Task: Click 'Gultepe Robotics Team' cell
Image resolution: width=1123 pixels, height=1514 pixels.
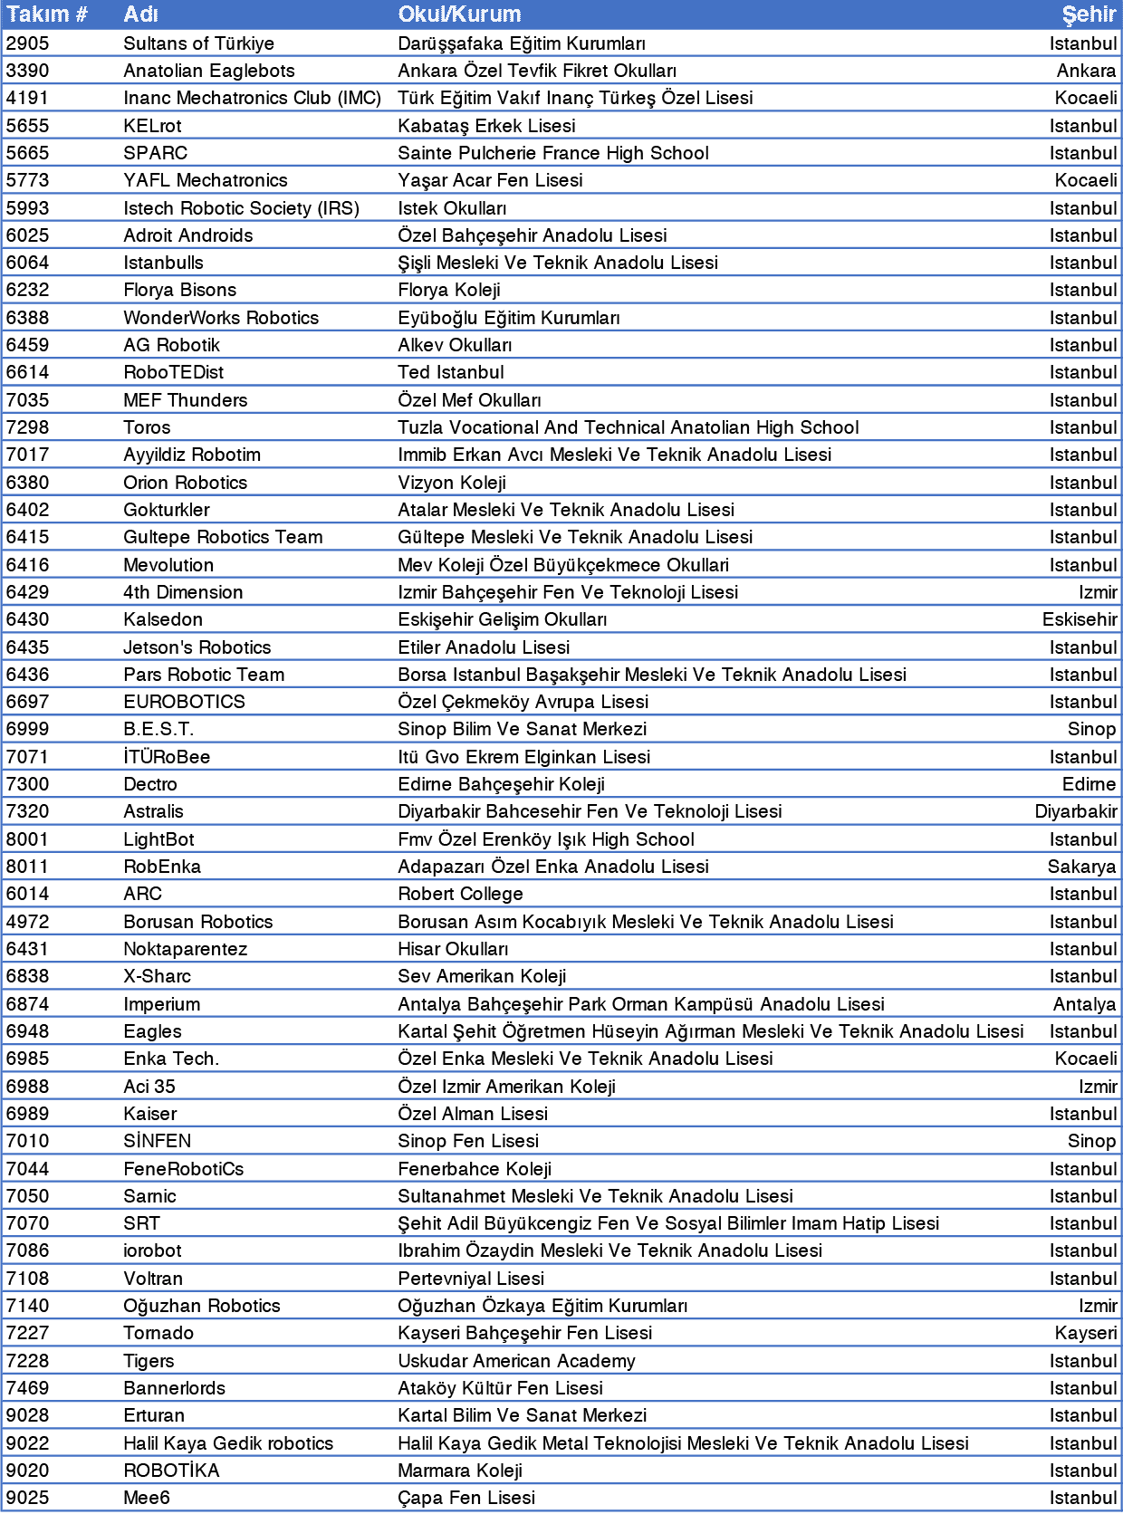Action: point(223,537)
